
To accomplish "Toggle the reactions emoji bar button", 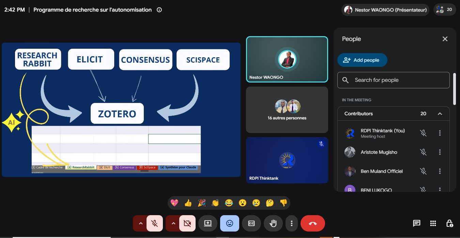I will [230, 223].
